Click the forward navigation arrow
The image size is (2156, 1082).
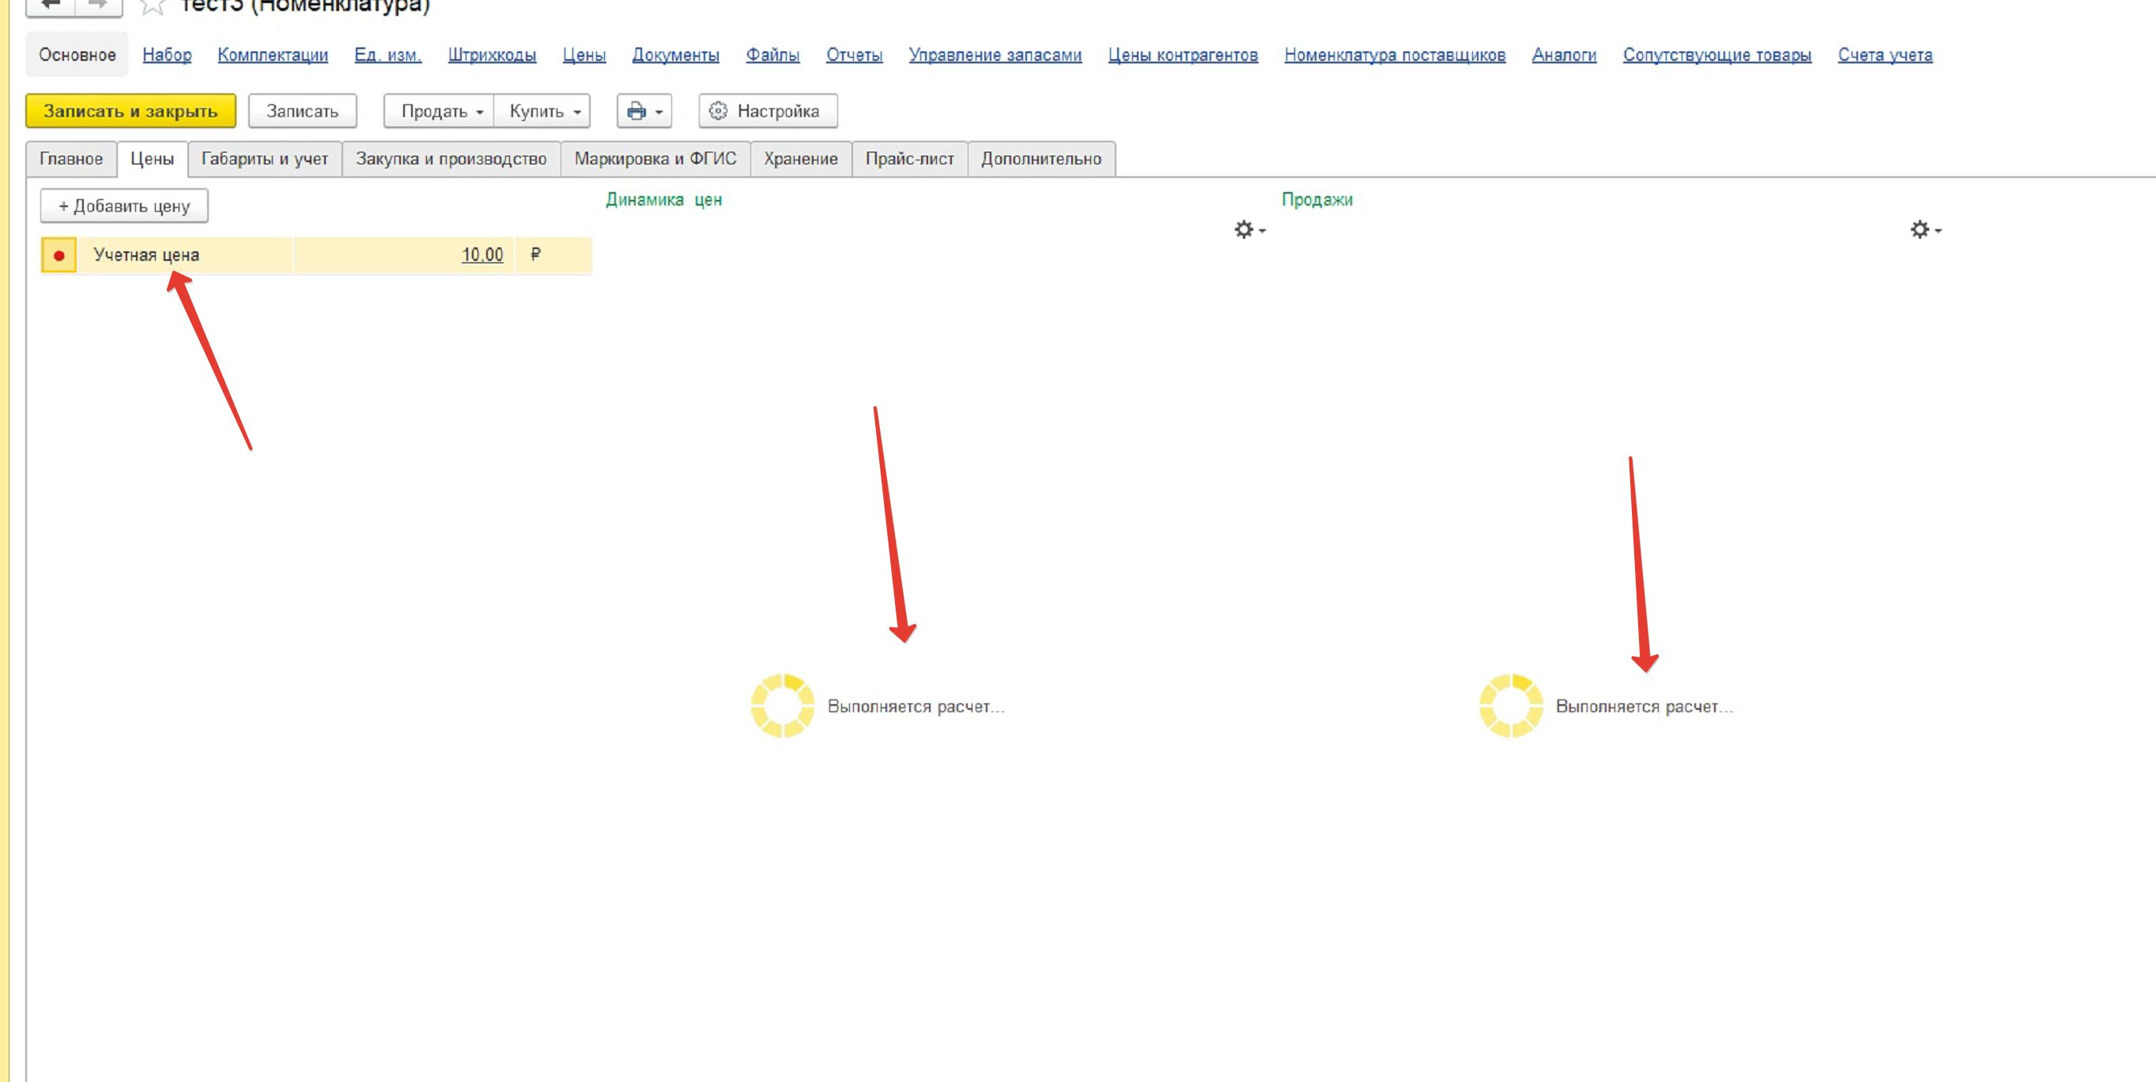point(99,5)
